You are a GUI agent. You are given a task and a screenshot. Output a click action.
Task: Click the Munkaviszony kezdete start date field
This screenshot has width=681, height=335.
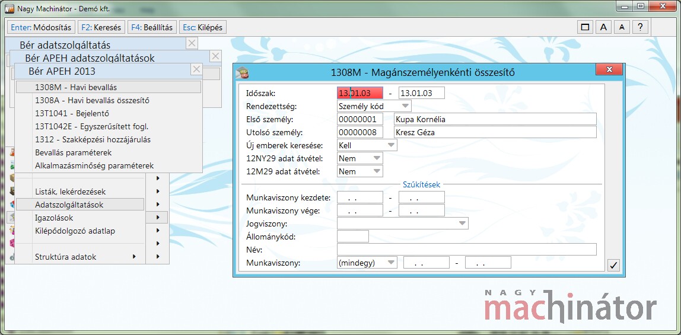tap(360, 197)
